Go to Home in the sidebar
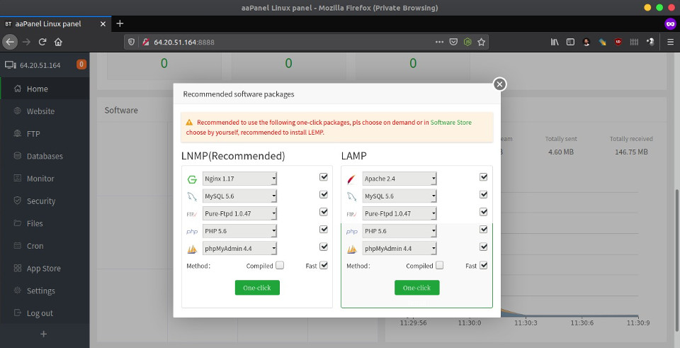The width and height of the screenshot is (680, 348). pos(45,89)
